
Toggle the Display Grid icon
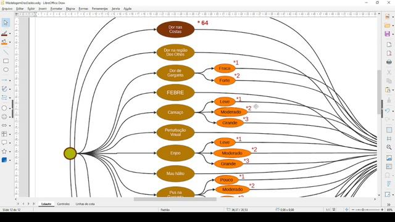click(389, 130)
